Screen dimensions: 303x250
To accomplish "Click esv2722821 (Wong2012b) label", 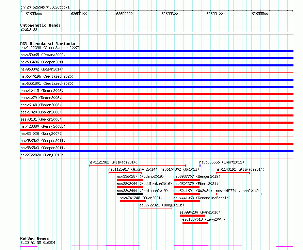I will [162, 205].
